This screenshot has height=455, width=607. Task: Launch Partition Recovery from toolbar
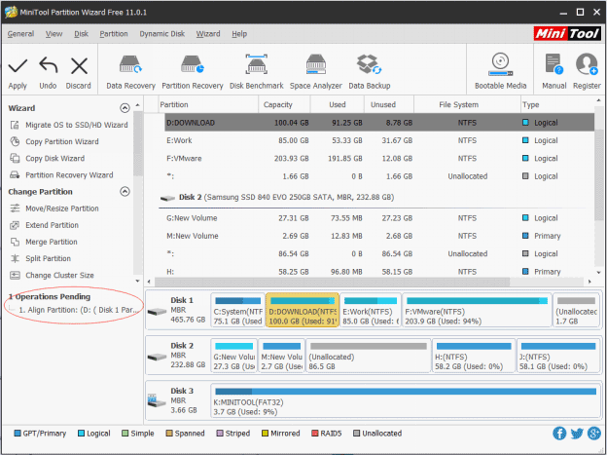(x=192, y=68)
